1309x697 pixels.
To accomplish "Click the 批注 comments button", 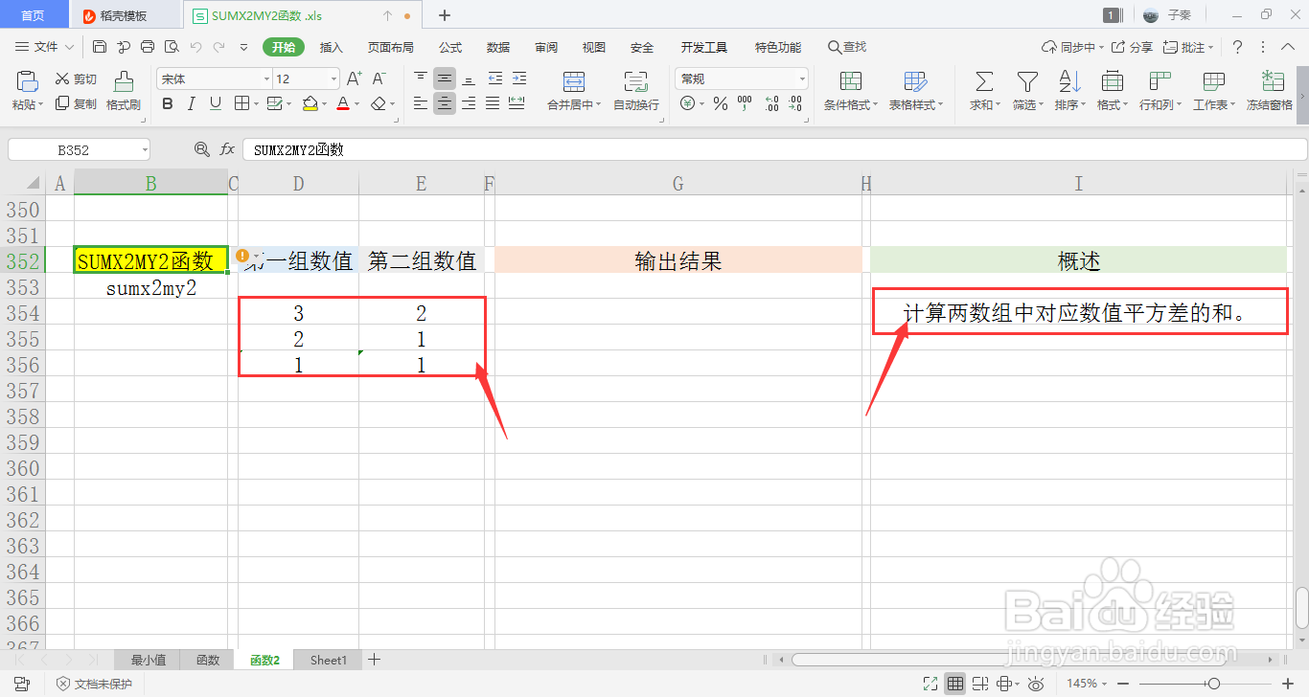I will tap(1186, 47).
